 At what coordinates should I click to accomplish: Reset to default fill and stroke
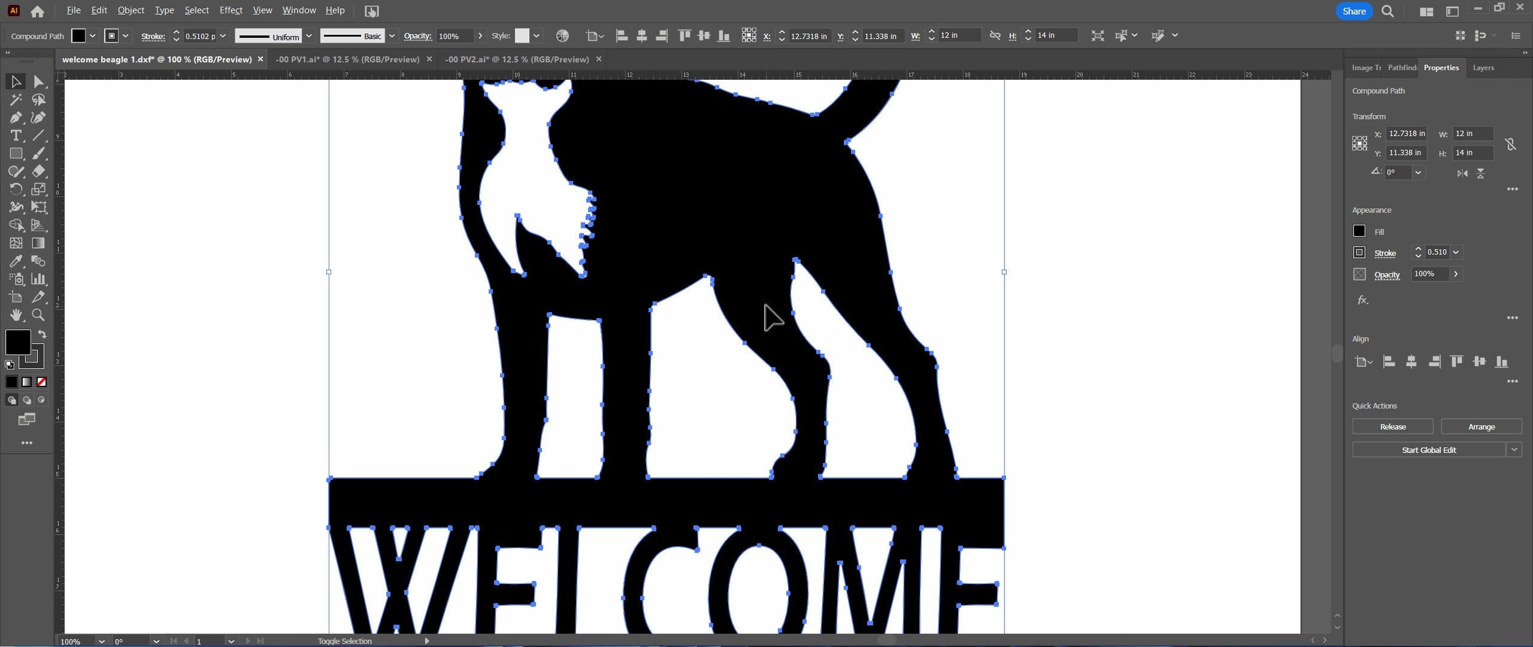point(9,364)
